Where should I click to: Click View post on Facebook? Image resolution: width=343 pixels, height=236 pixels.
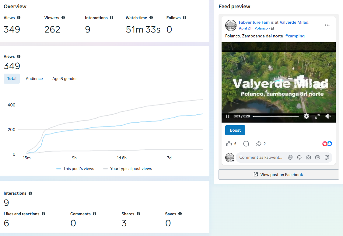279,175
